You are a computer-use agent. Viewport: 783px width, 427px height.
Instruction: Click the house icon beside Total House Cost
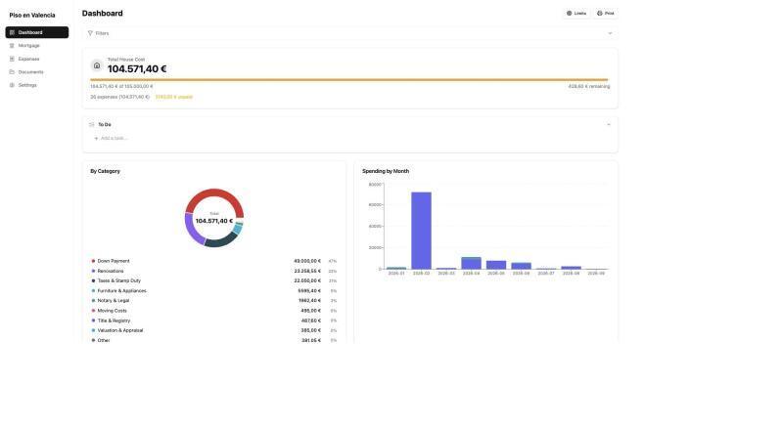pyautogui.click(x=97, y=65)
